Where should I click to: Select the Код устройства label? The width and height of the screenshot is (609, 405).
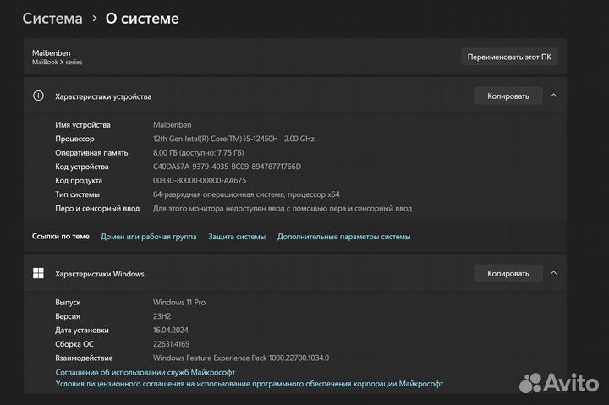81,167
